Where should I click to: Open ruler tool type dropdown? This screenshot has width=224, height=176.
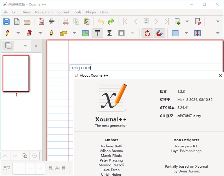[74, 33]
